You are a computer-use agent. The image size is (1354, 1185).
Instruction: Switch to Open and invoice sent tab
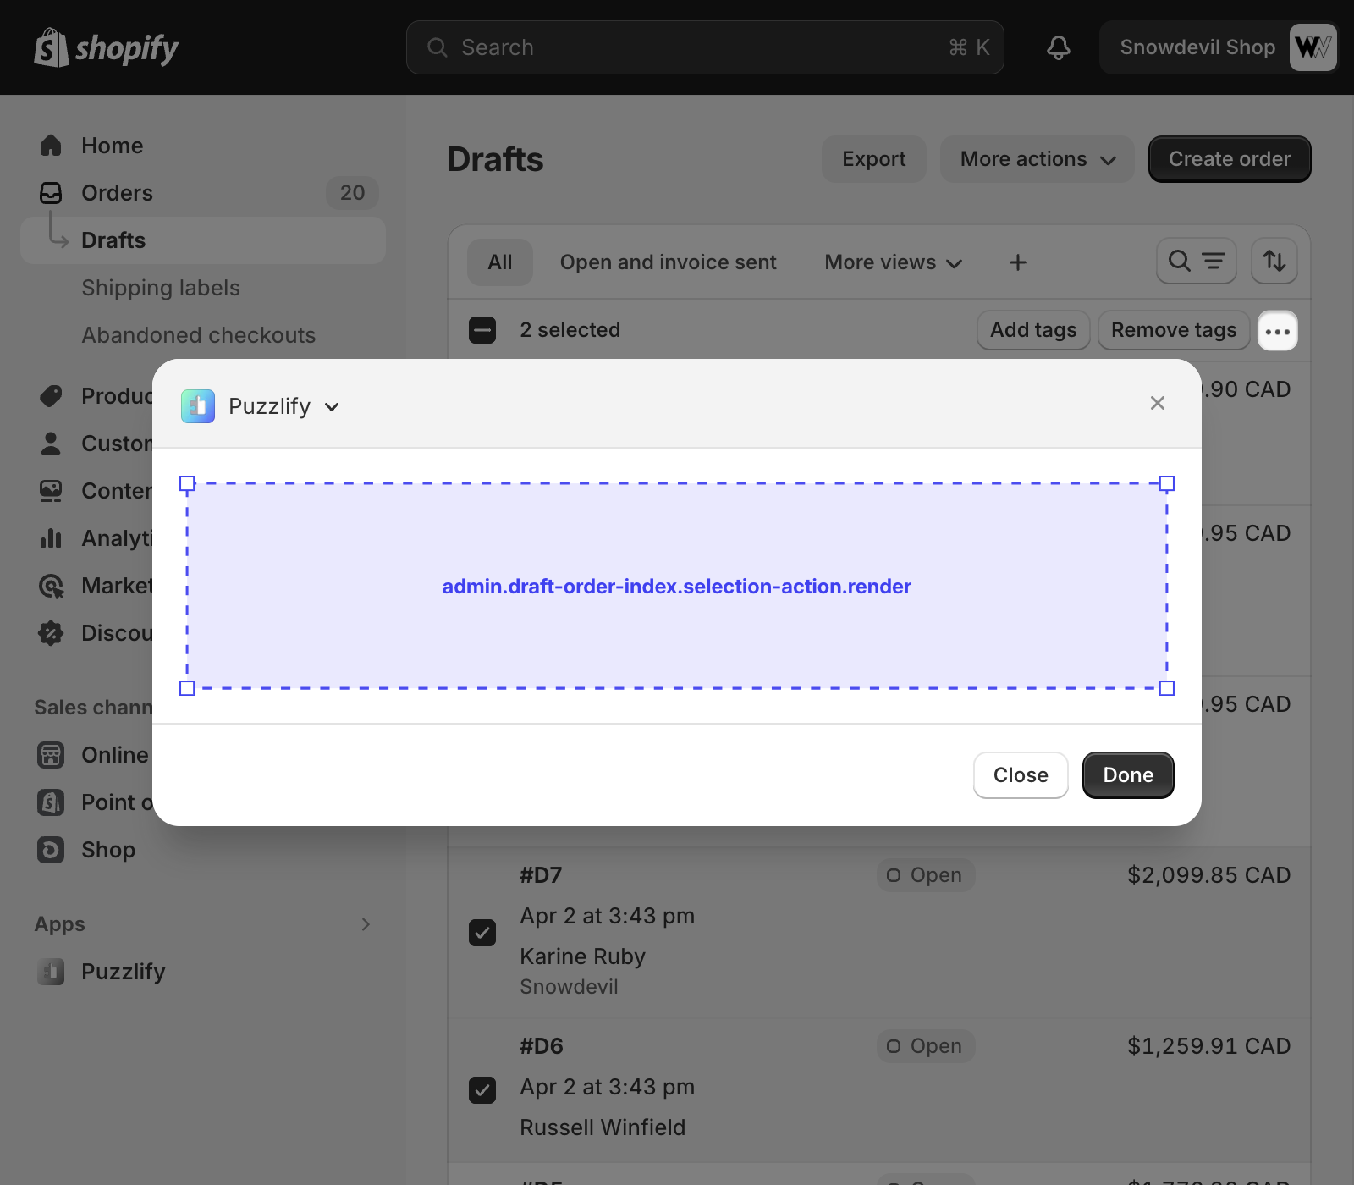(668, 262)
